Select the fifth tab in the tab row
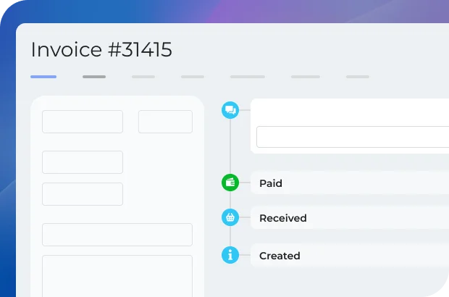 point(248,76)
